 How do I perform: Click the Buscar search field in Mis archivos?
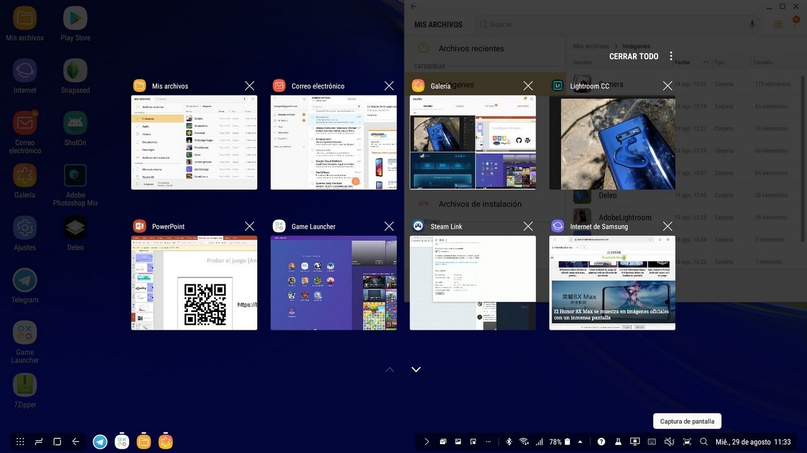(617, 24)
